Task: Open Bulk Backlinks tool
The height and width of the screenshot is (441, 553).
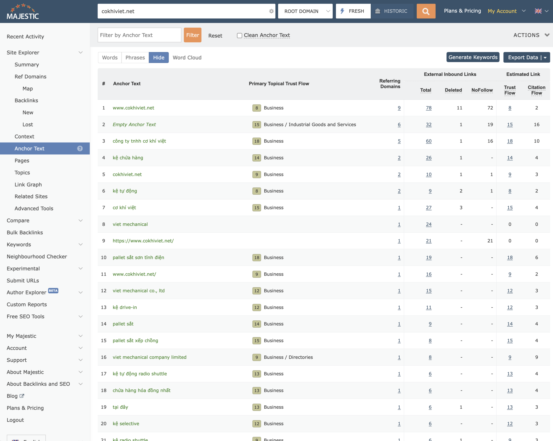Action: tap(25, 232)
